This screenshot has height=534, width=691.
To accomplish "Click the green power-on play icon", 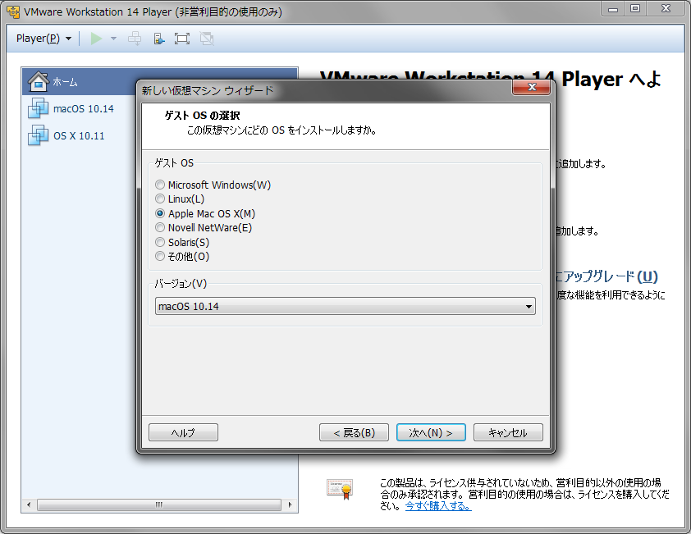I will [96, 39].
